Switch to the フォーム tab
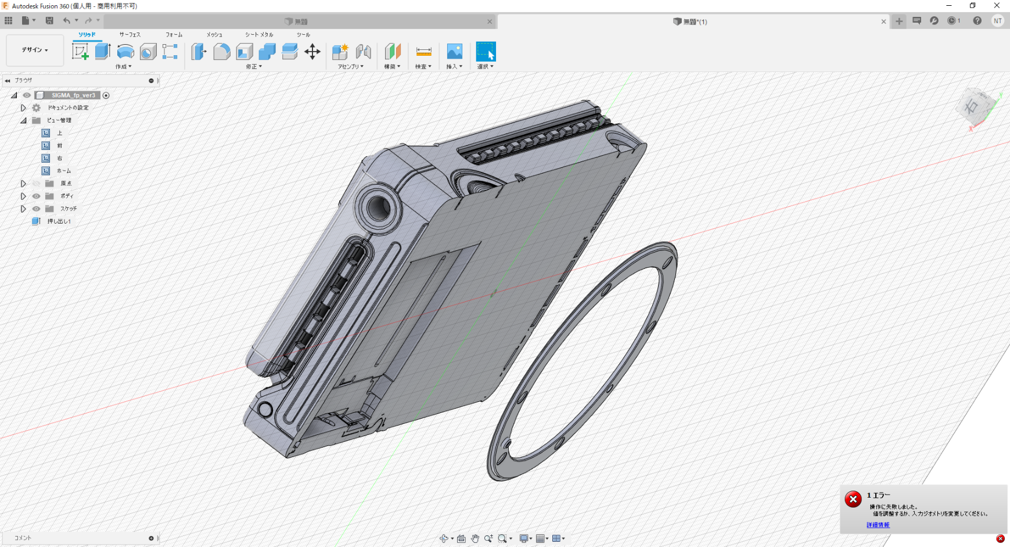The image size is (1010, 547). (174, 35)
